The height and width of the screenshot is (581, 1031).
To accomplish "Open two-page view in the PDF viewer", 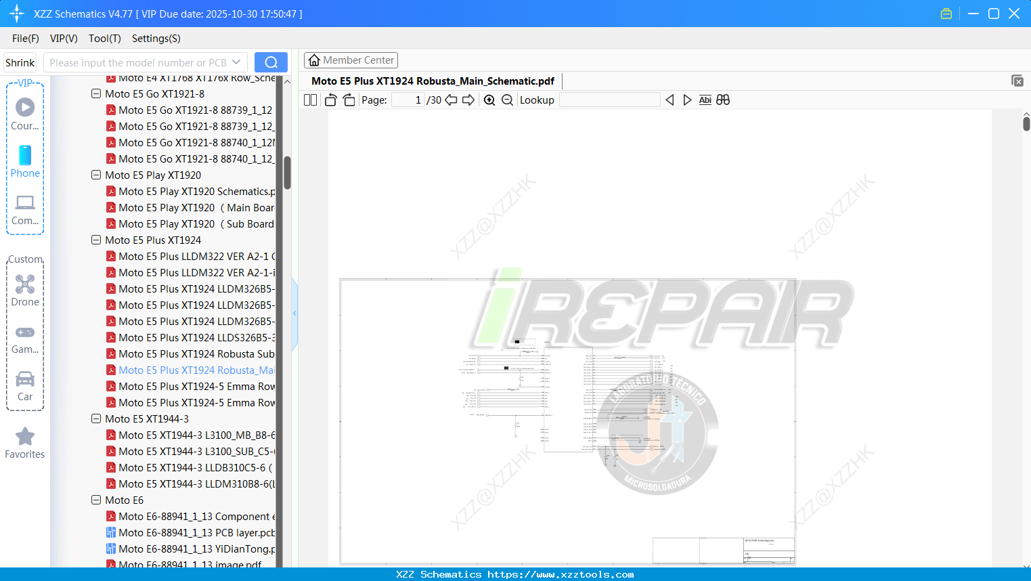I will (309, 100).
